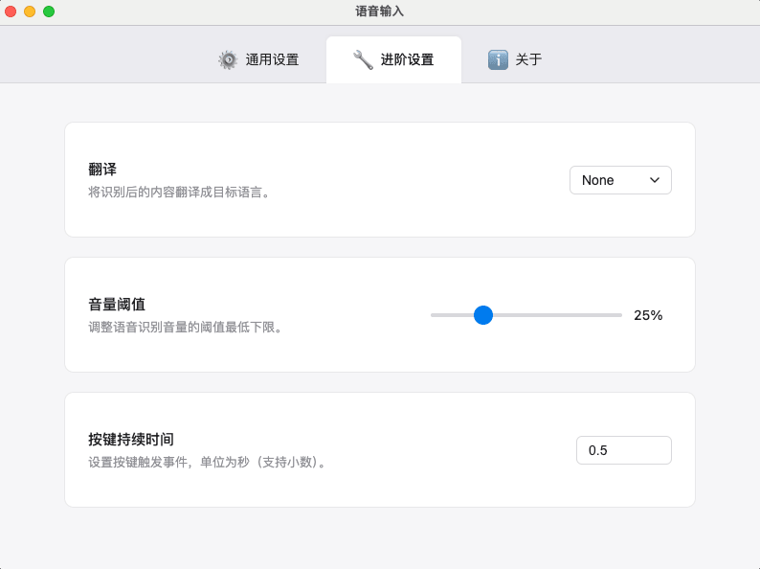Click the 翻译 setting title
The height and width of the screenshot is (569, 760).
click(102, 170)
